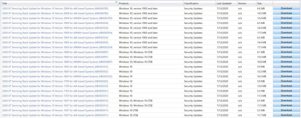Open Version 1909 ARM64-based (KB4565554) update link
301x118 pixels.
click(57, 33)
